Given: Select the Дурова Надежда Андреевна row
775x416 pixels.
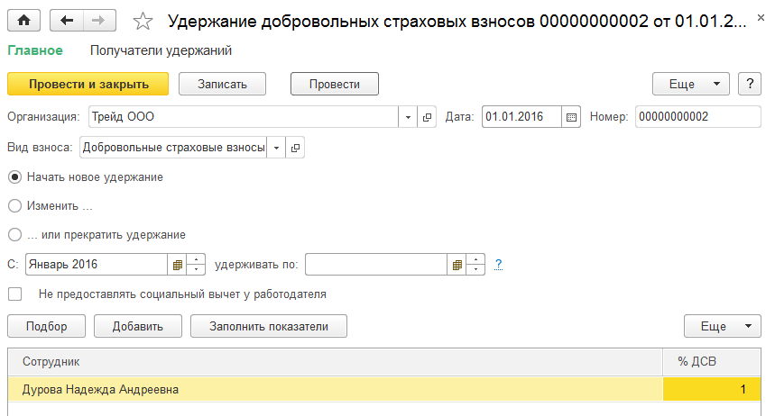Looking at the screenshot, I should tap(334, 390).
